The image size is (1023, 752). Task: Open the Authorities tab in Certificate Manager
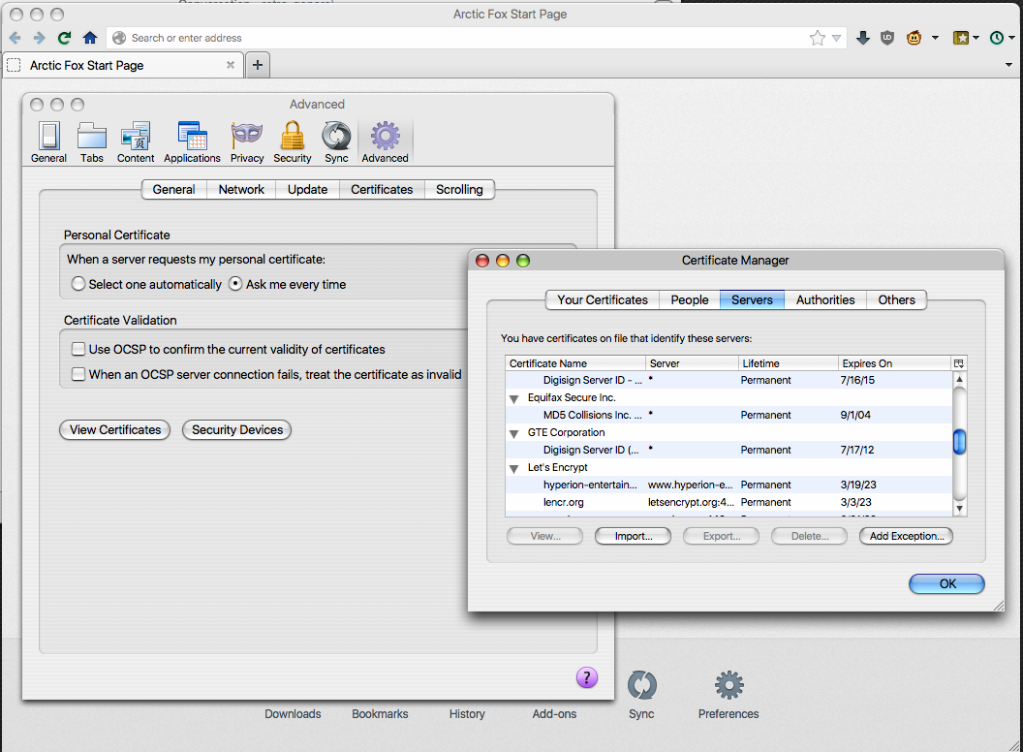[825, 299]
